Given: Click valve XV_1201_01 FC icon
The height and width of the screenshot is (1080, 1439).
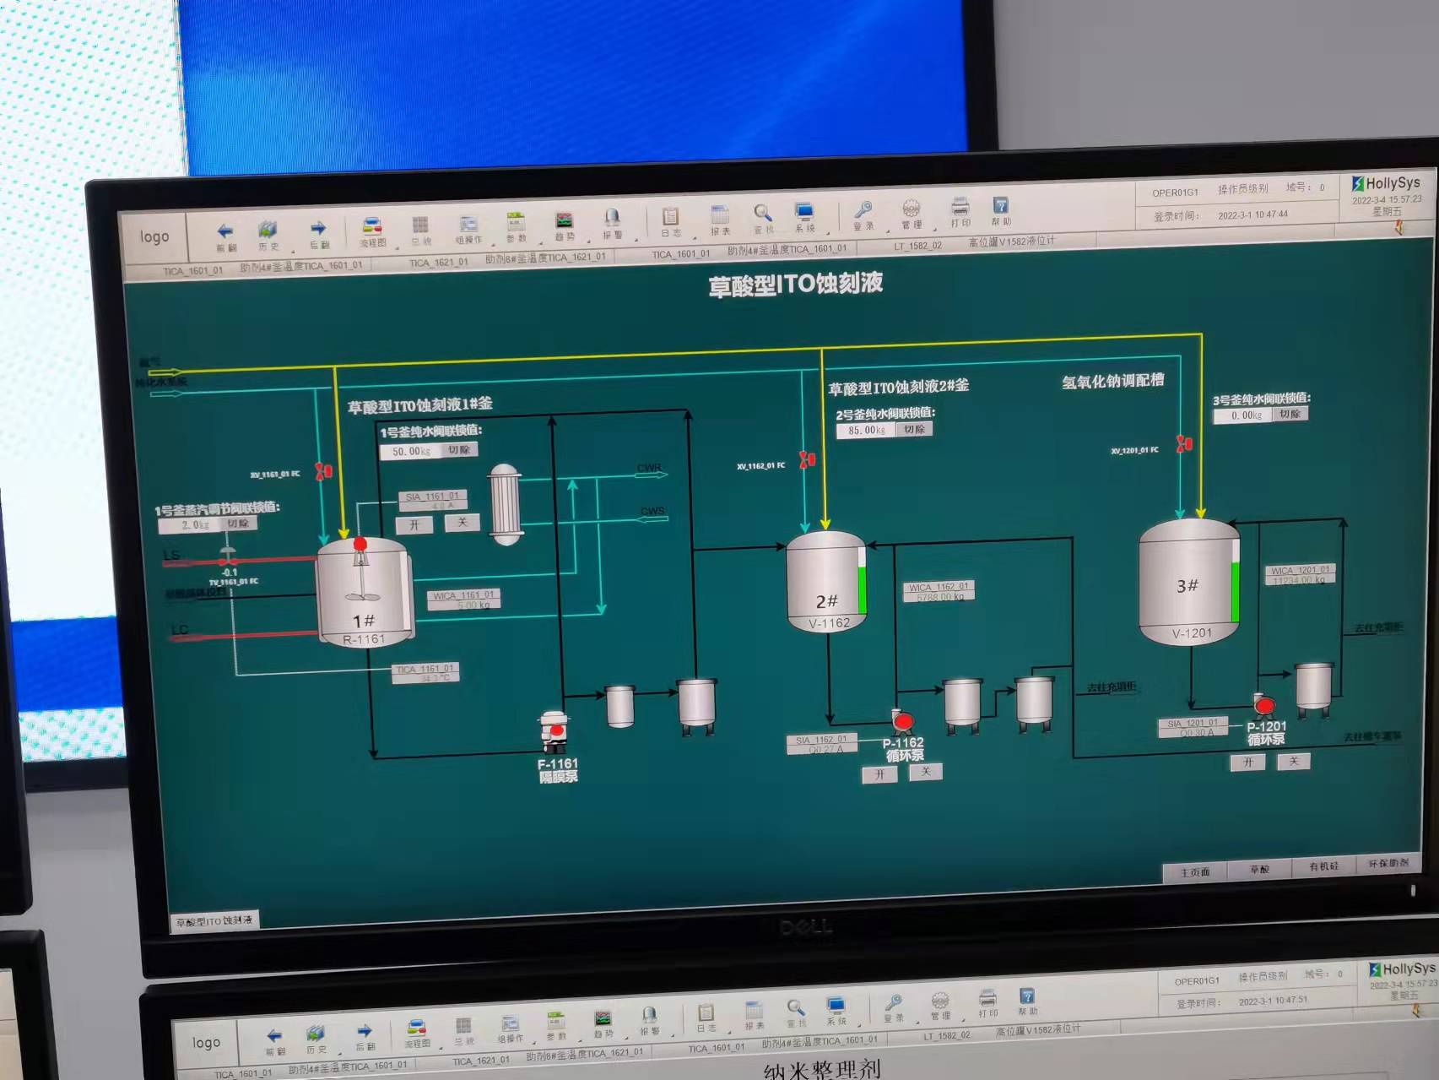Looking at the screenshot, I should [x=1185, y=442].
